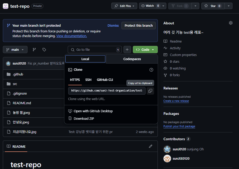View the 0 watching link
239x169 pixels.
point(178,68)
